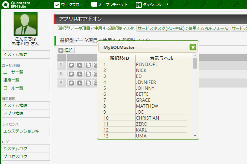Open the ダッシュボード menu
Viewport: 247px width, 164px height.
[x=152, y=5]
